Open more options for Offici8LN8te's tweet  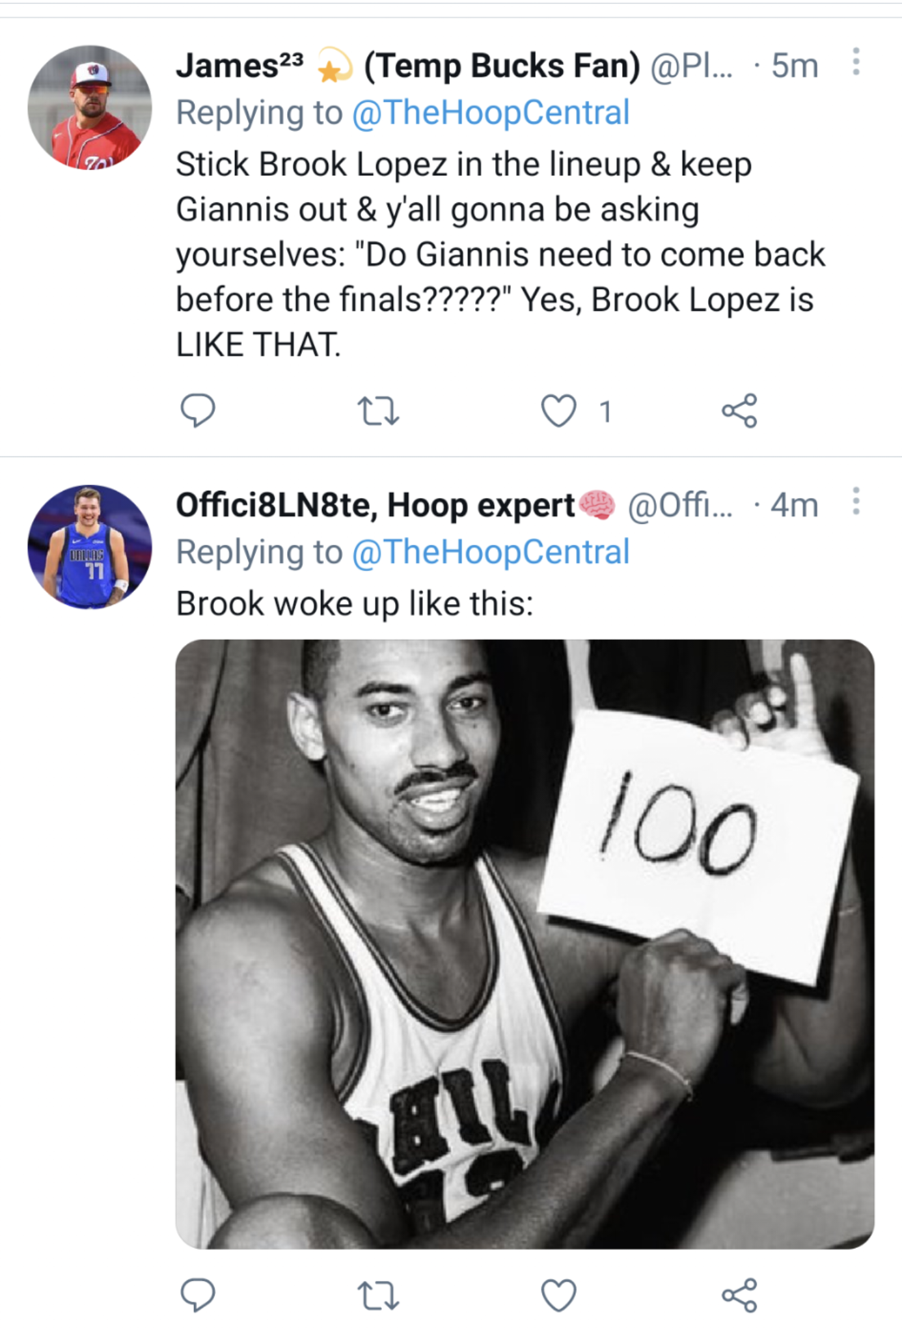(x=856, y=502)
